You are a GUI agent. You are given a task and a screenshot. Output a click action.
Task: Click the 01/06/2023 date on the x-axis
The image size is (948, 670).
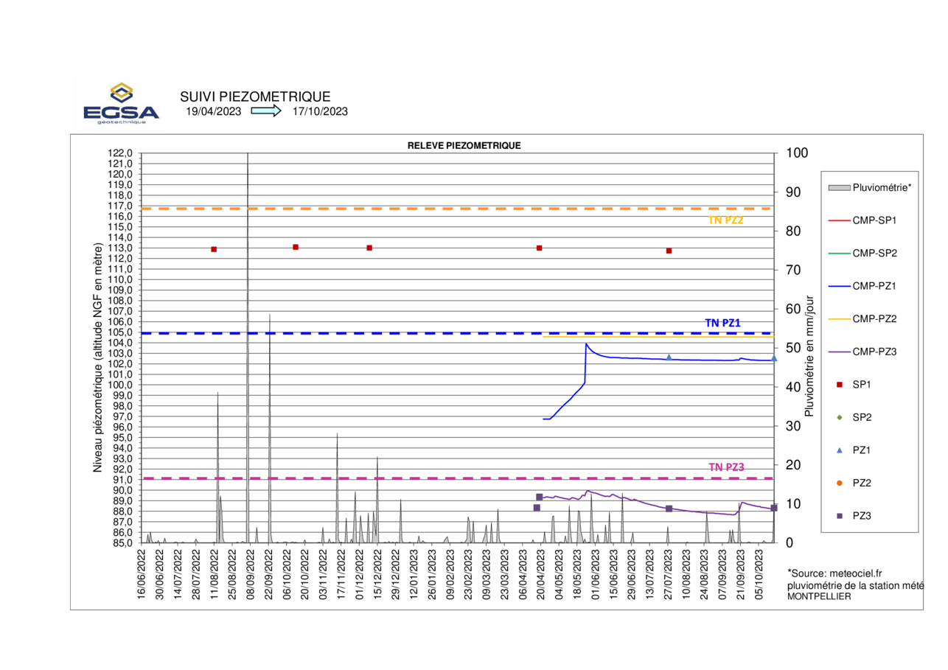coord(596,573)
